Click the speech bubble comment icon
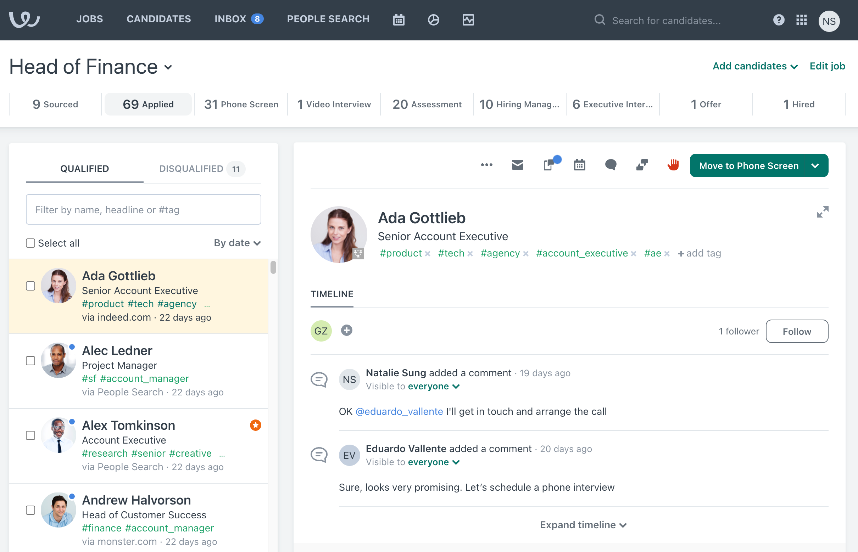 (611, 165)
